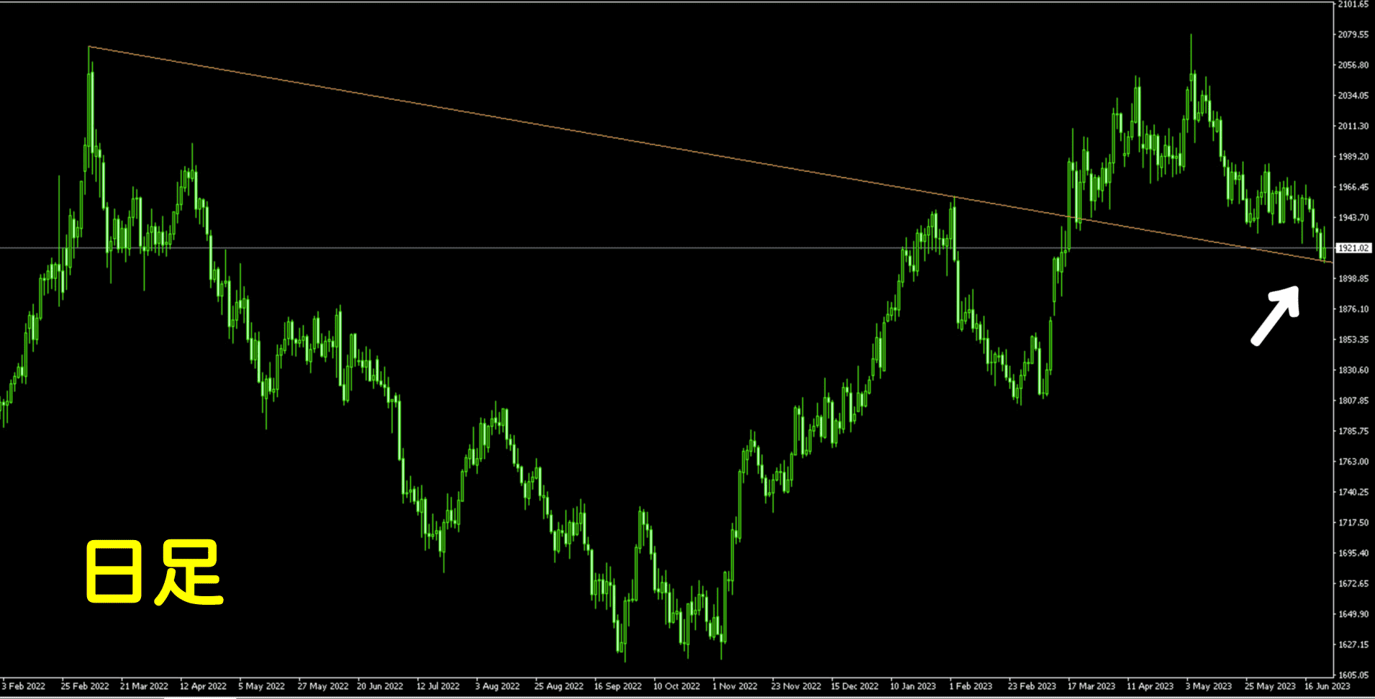
Task: Click the 3 Aug 2022 date label
Action: [x=497, y=686]
